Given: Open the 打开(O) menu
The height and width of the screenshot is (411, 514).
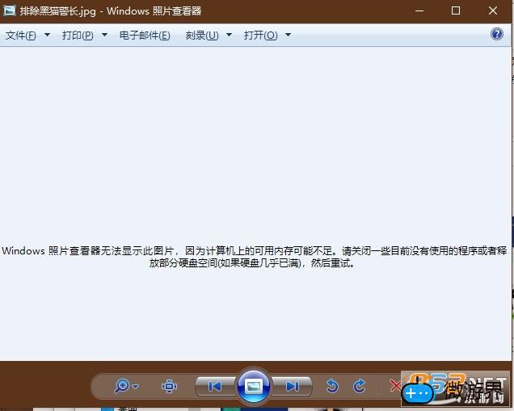Looking at the screenshot, I should point(260,35).
